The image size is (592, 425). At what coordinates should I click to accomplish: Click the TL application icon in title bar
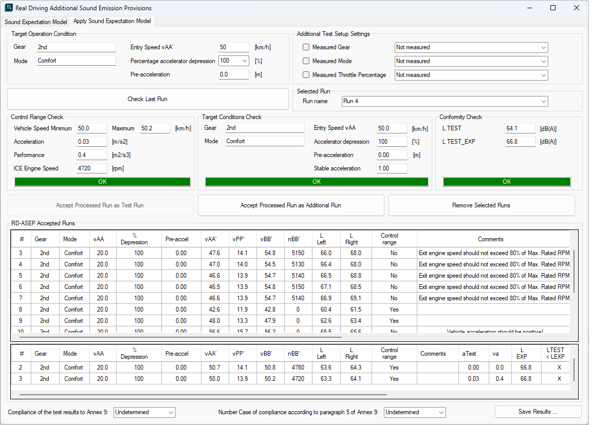coord(8,8)
